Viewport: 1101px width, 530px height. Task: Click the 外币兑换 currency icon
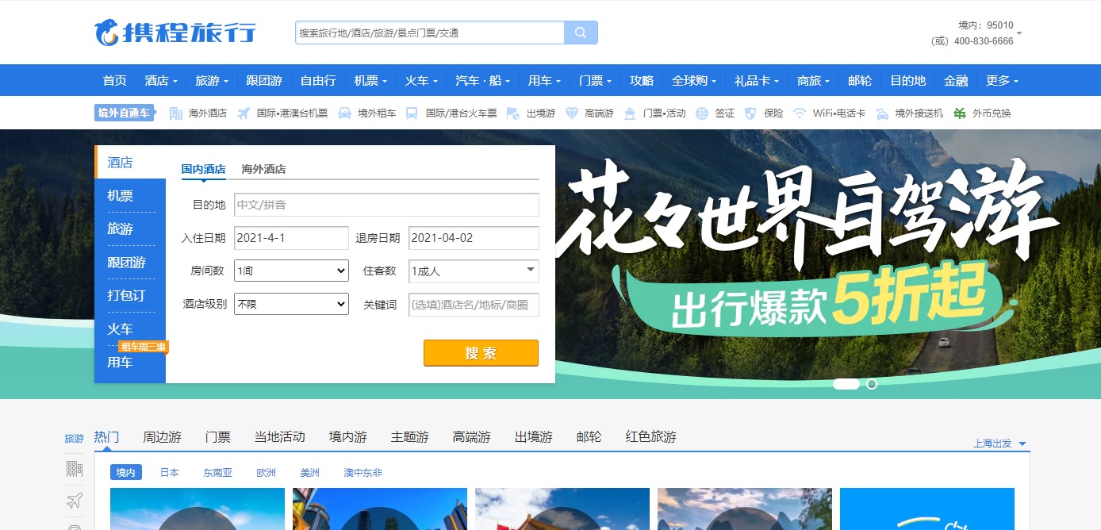(960, 113)
